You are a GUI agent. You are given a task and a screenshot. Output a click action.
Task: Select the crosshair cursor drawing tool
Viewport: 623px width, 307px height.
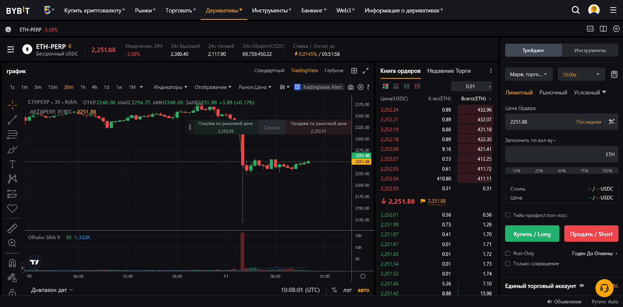[x=12, y=105]
